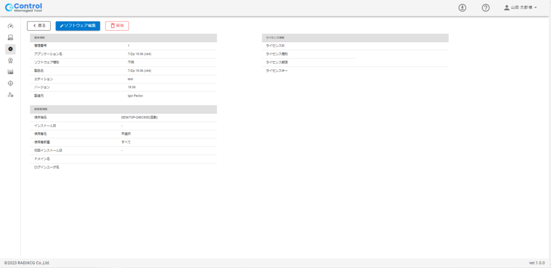Viewport: 551px width, 268px height.
Task: Click the ソフトウェア編集 button
Action: pyautogui.click(x=77, y=26)
